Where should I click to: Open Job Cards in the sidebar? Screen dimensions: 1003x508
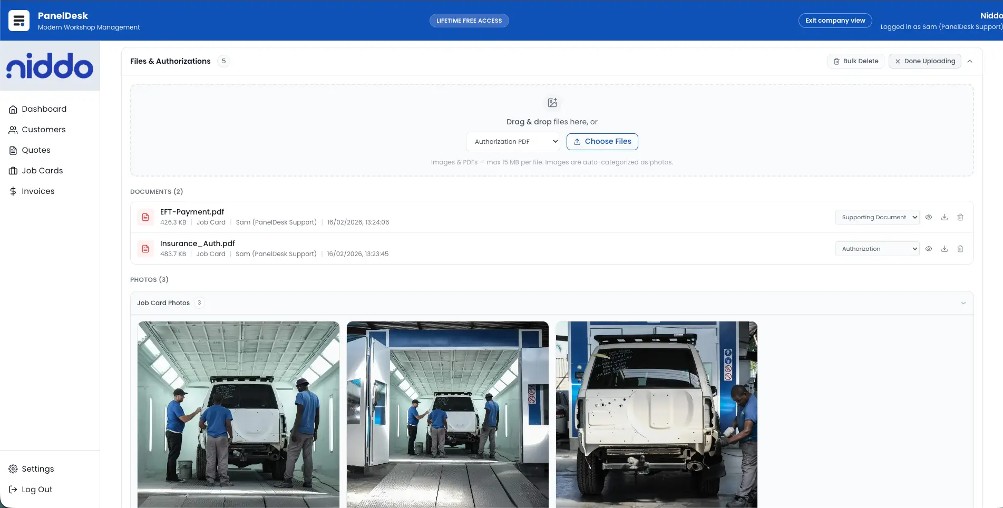click(x=42, y=171)
